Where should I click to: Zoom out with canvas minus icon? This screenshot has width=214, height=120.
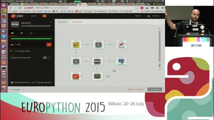coord(159,70)
